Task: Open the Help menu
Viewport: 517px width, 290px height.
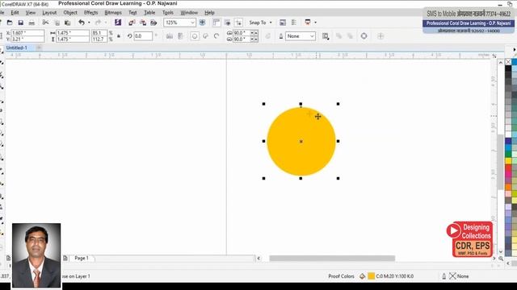Action: coord(209,13)
